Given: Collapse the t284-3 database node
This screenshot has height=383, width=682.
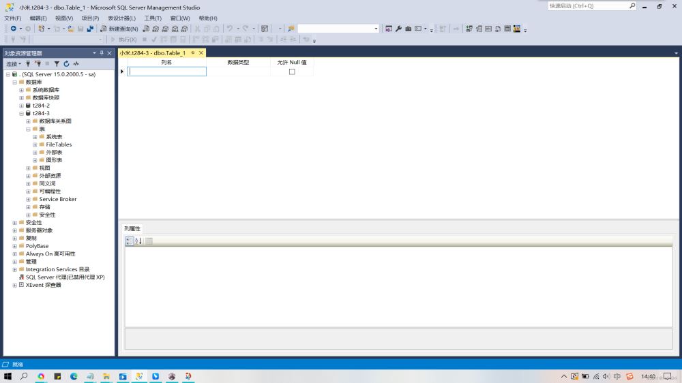Looking at the screenshot, I should (21, 114).
